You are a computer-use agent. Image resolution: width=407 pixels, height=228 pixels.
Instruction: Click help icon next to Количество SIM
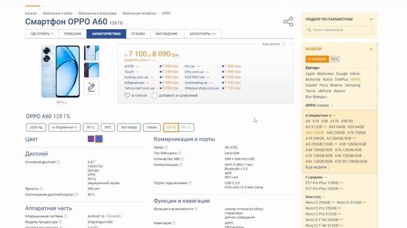183,159
